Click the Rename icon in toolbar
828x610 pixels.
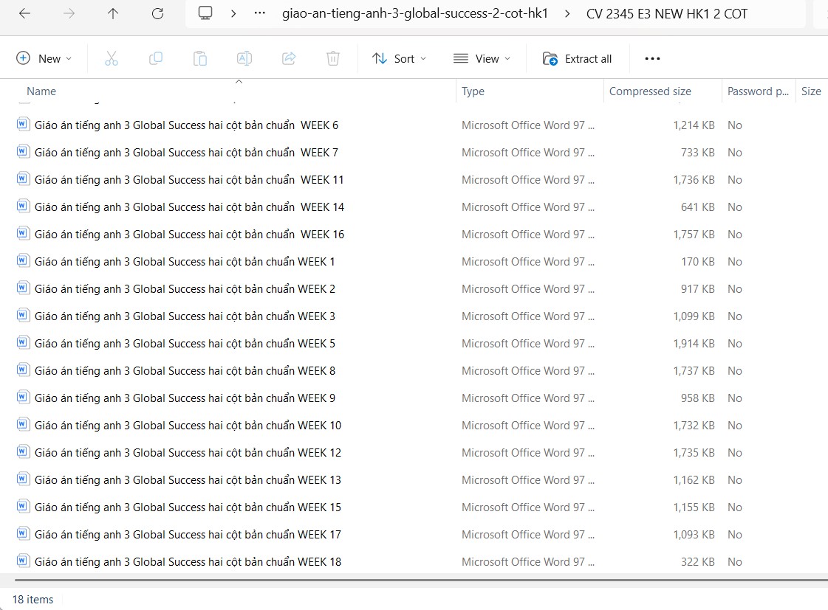point(244,58)
